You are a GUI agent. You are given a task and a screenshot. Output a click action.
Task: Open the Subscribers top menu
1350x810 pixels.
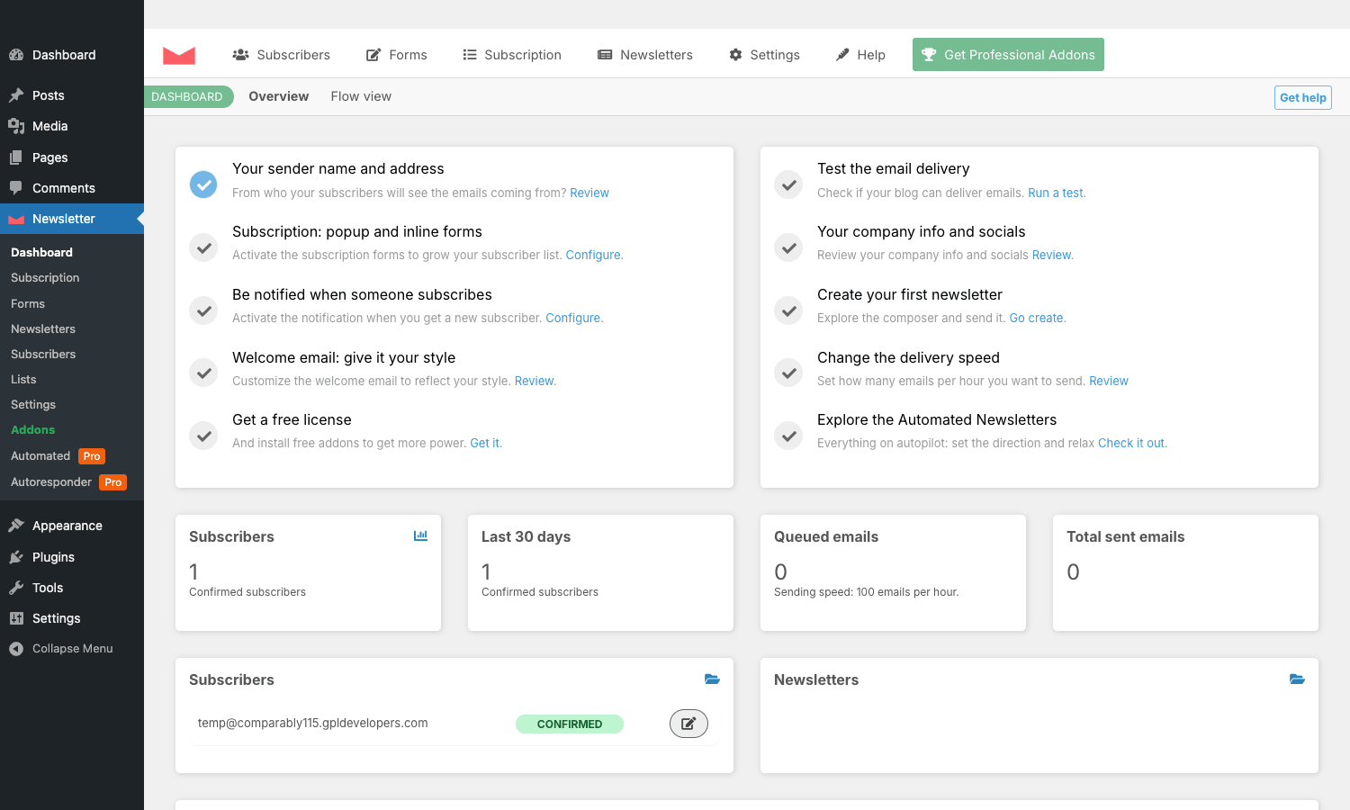point(281,55)
